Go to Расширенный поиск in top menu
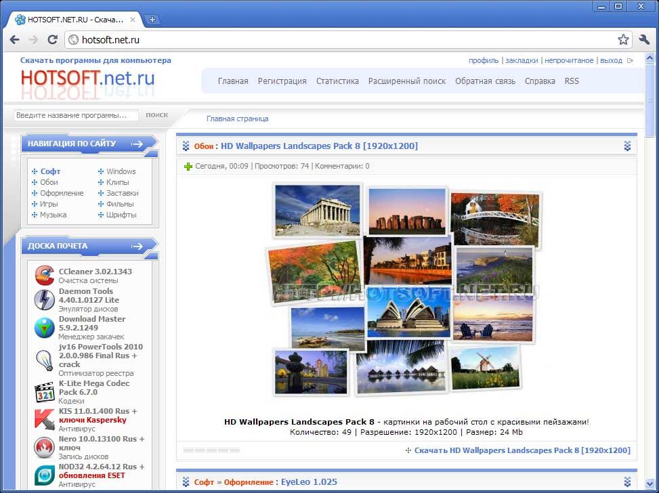Image resolution: width=659 pixels, height=493 pixels. point(406,81)
